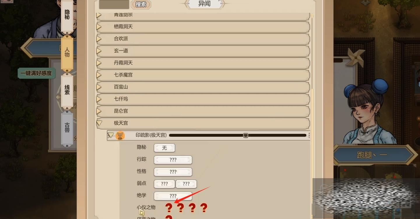Click the second red question mark item
Viewport: 420px width, 219px height.
pyautogui.click(x=180, y=208)
